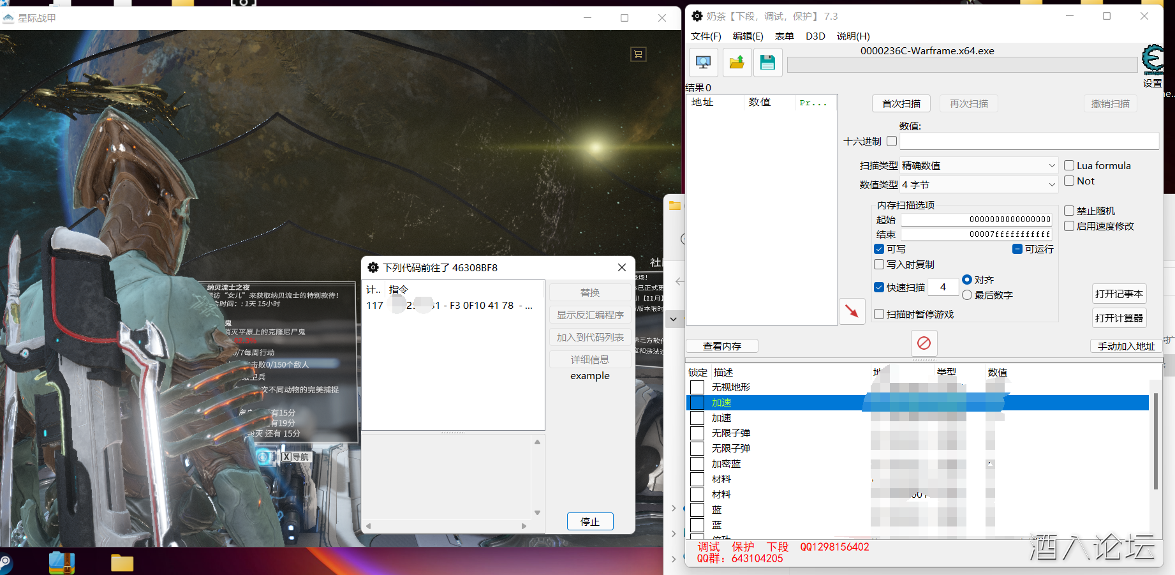Viewport: 1175px width, 575px height.
Task: Open the 编辑(E) menu
Action: [x=748, y=36]
